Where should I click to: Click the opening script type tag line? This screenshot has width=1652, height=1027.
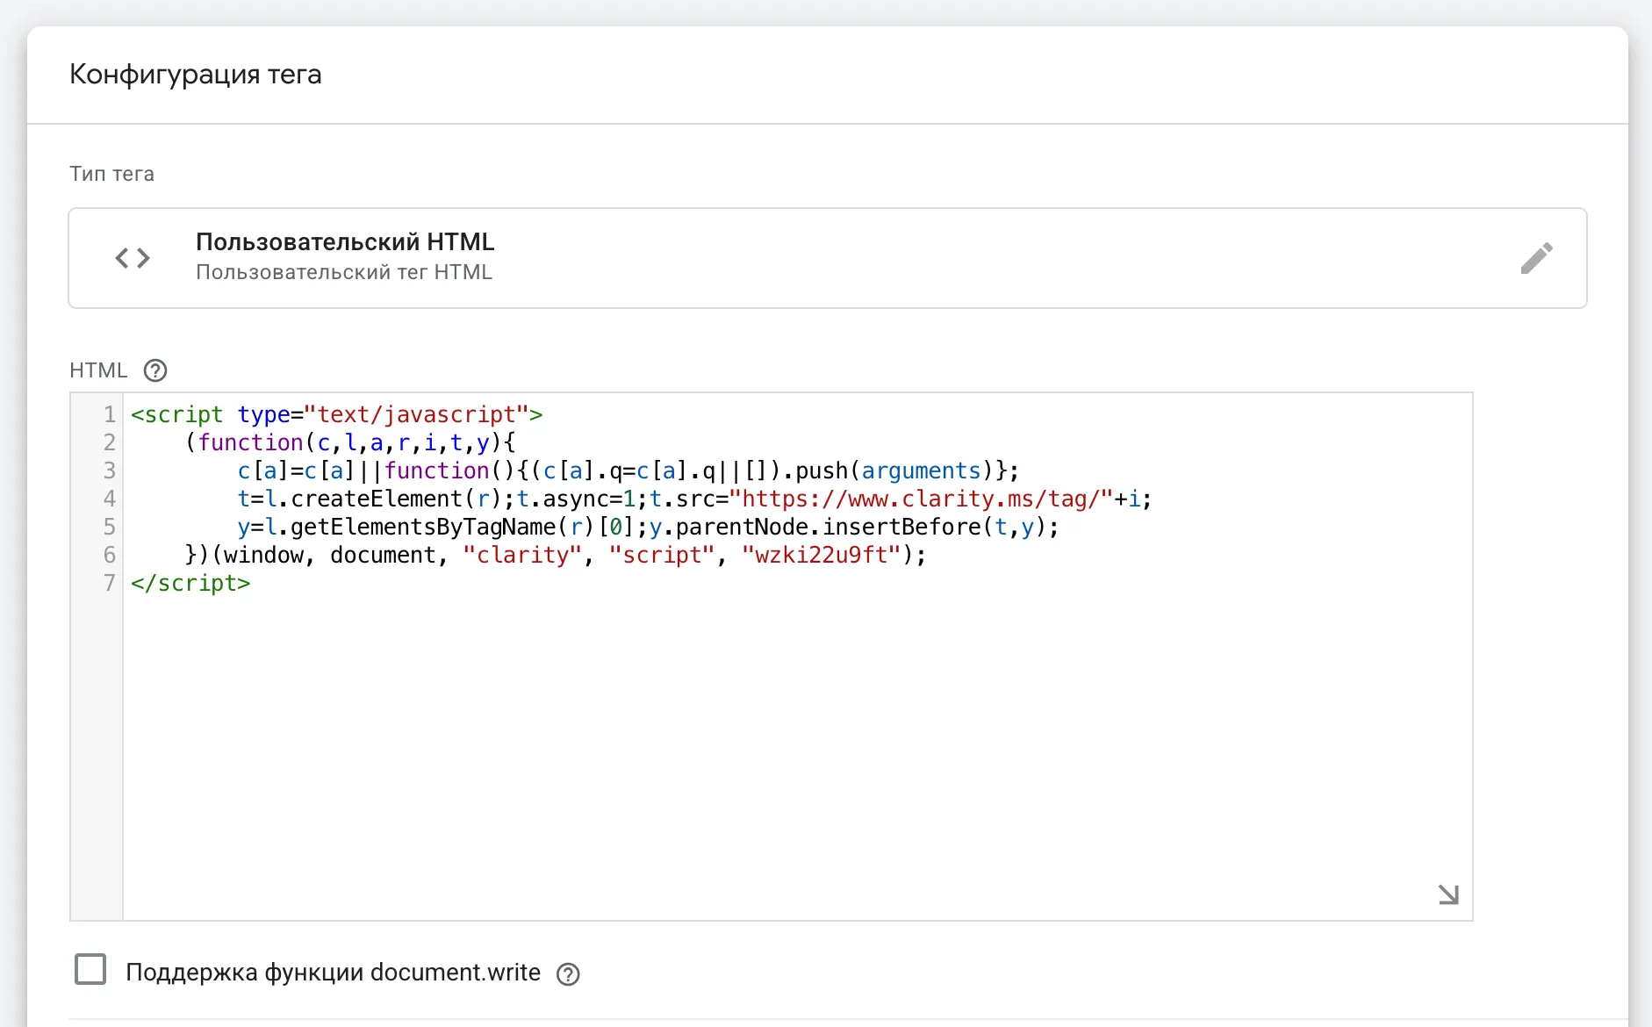(337, 414)
